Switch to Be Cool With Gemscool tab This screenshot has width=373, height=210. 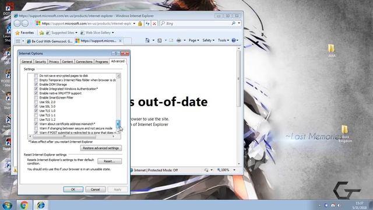coord(50,41)
